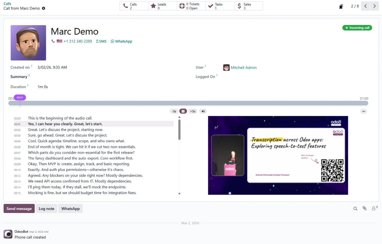The width and height of the screenshot is (382, 244).
Task: Open the transcript more-options menu
Action: 364,111
